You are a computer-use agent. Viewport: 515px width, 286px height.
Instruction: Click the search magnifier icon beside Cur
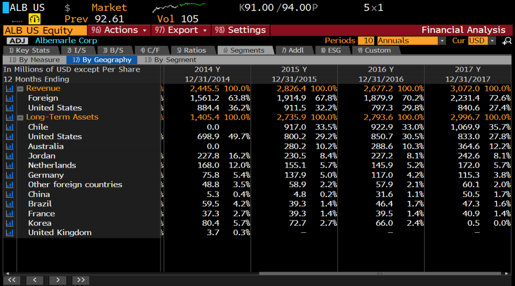[x=507, y=41]
